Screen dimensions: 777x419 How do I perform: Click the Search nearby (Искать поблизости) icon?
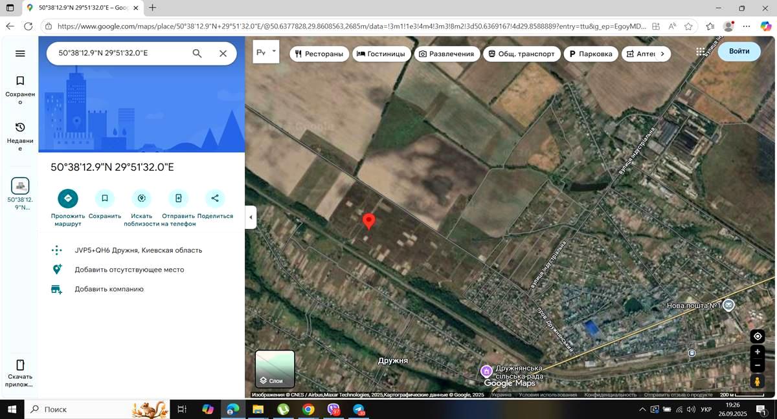click(141, 199)
